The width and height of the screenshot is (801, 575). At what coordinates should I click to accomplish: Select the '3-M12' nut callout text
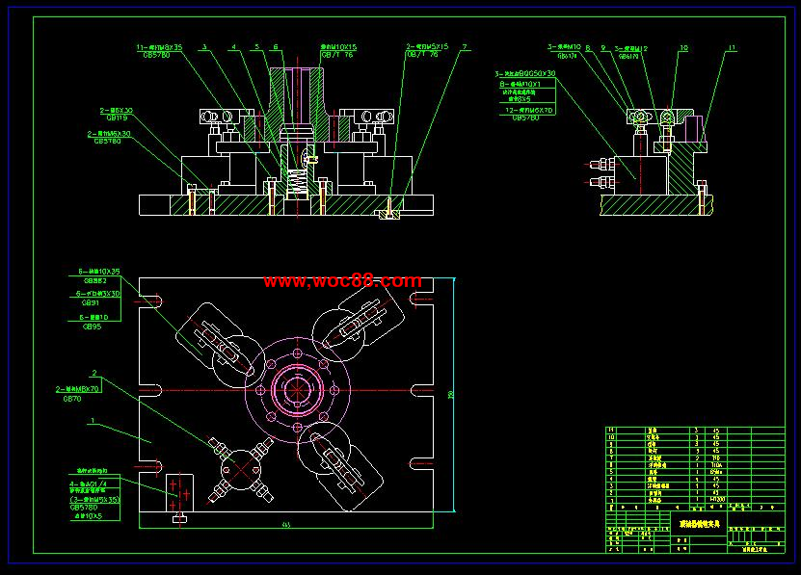click(631, 48)
